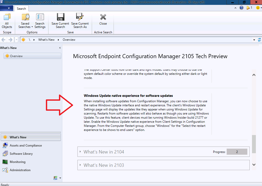Click the Monitoring icon
The height and width of the screenshot is (186, 262).
point(5,162)
